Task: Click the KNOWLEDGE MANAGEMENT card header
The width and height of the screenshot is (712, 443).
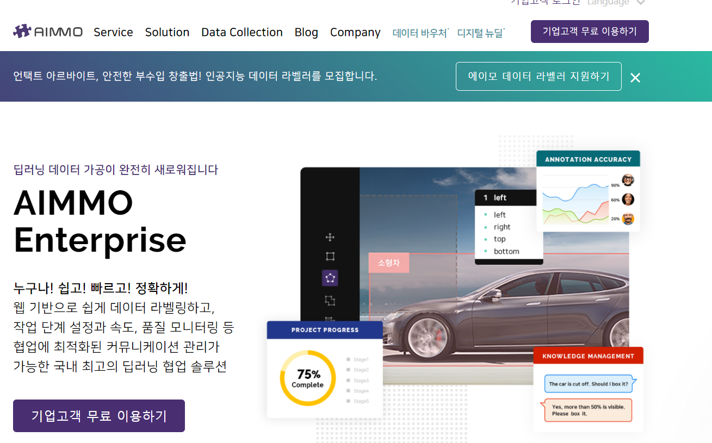Action: click(588, 356)
